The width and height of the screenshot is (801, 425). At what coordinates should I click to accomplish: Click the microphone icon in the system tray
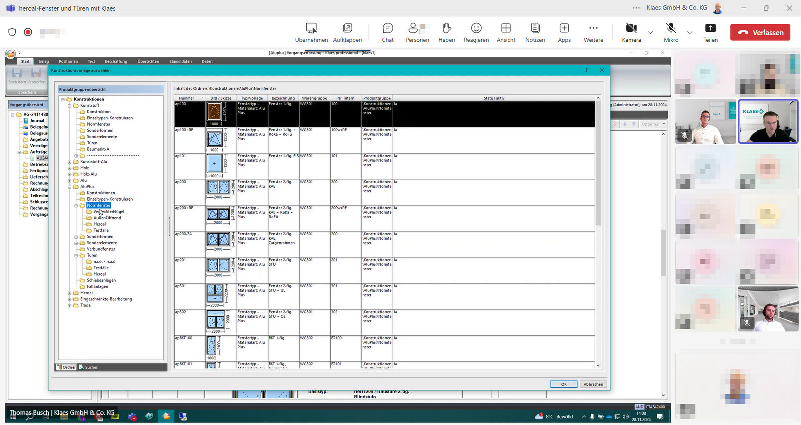coord(592,416)
